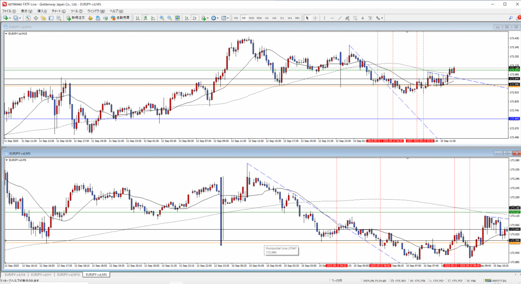Toggle the Terminal panel icon
Screen dimensions: 521x284
(x=51, y=18)
